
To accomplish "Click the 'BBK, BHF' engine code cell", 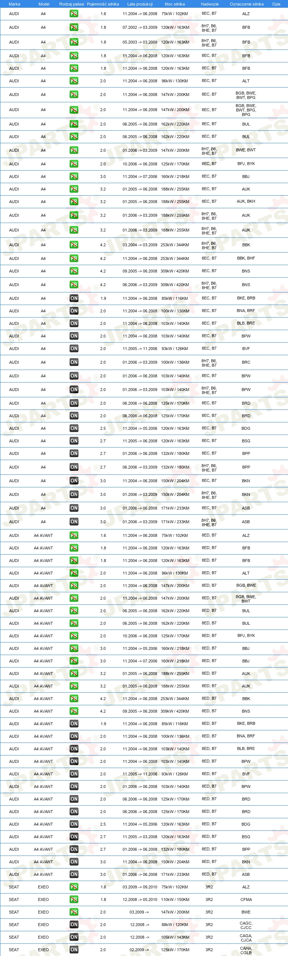I will click(246, 258).
